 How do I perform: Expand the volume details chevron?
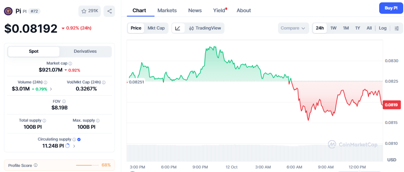(51, 89)
